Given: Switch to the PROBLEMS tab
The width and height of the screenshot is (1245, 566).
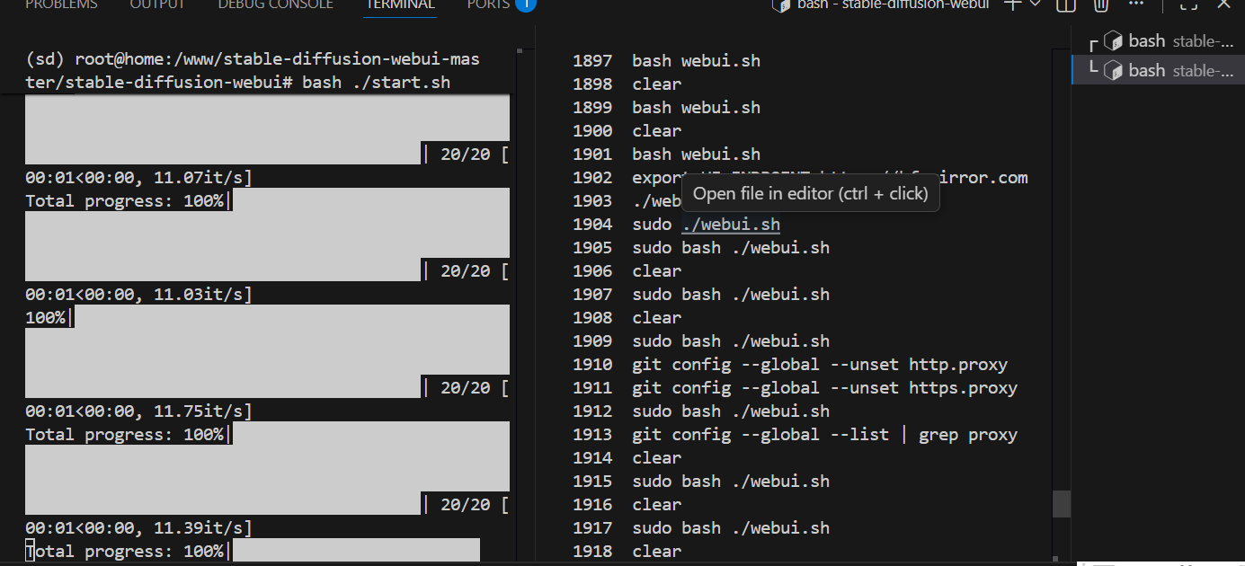Looking at the screenshot, I should (61, 5).
